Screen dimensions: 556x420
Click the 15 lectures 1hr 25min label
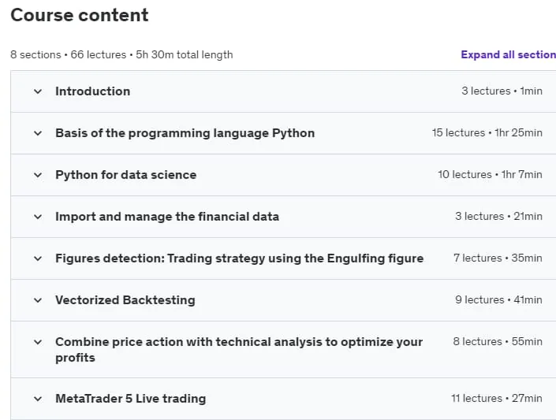point(487,133)
